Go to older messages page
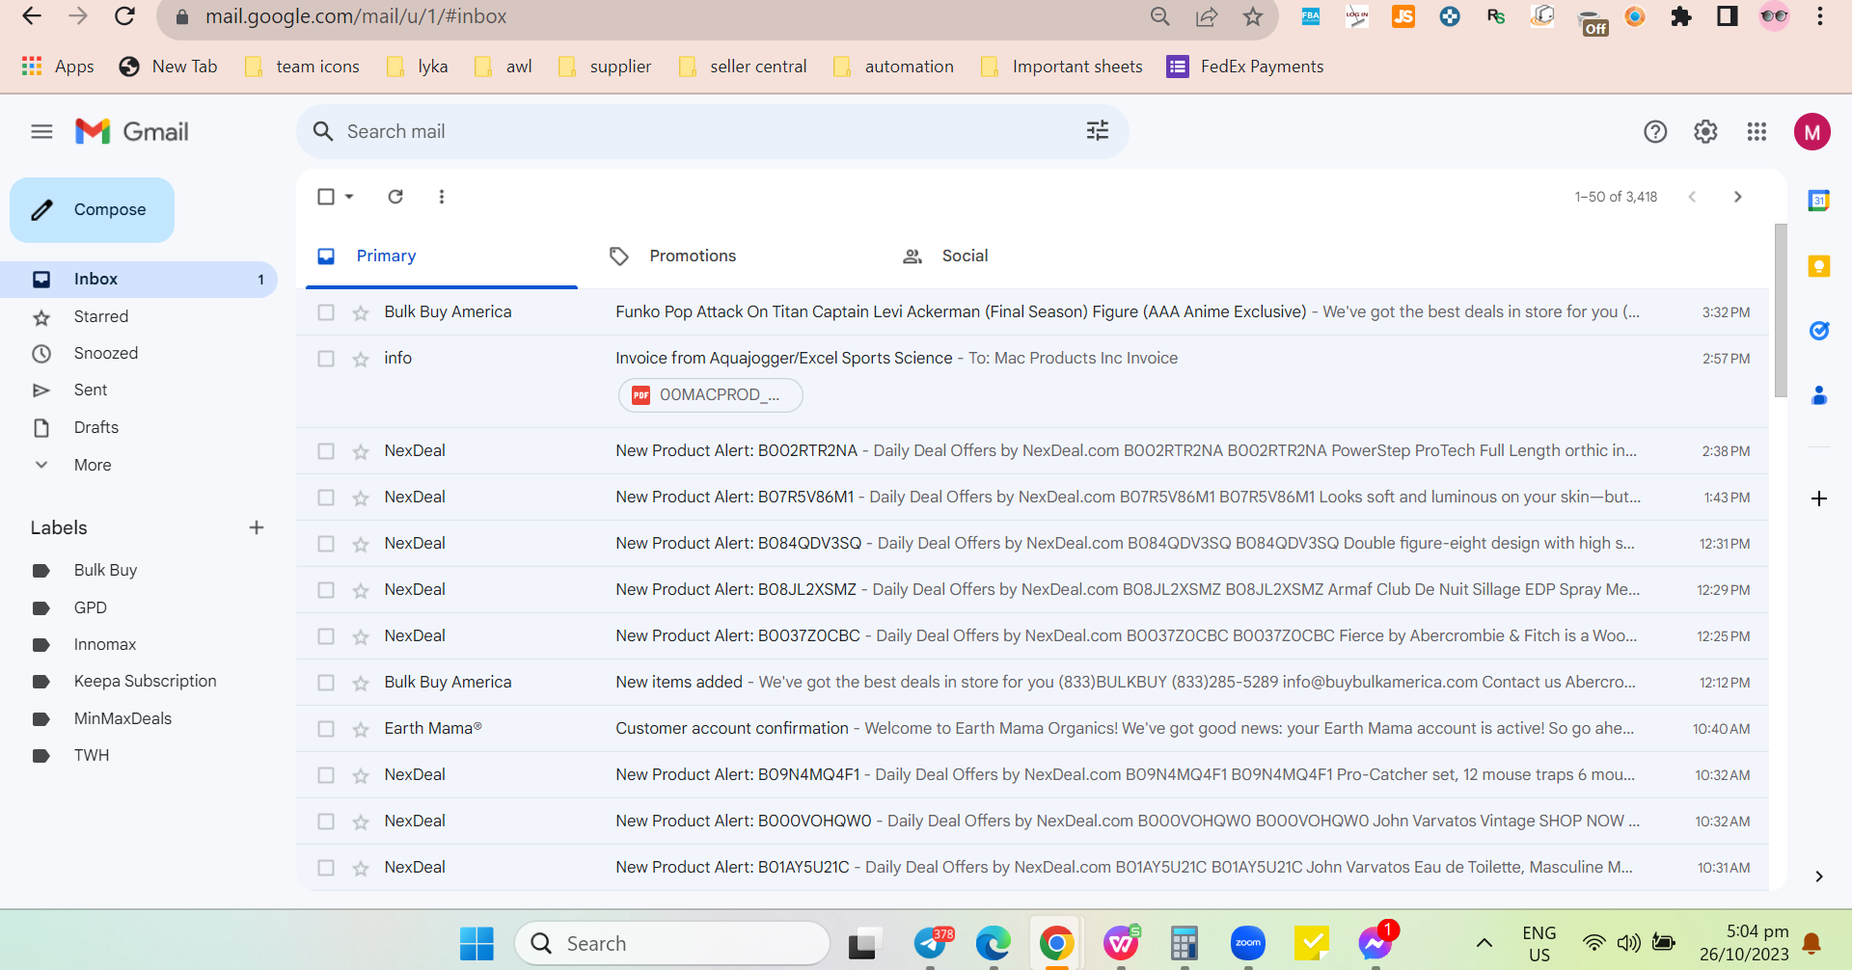The width and height of the screenshot is (1852, 970). [1738, 197]
